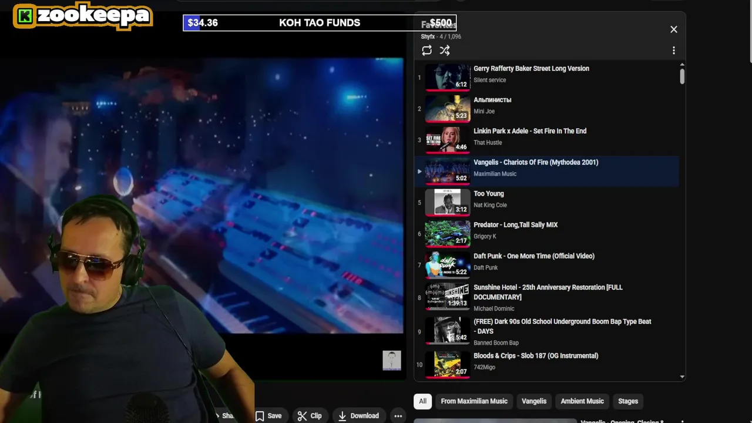Select the Ambient Music filter chip

582,401
